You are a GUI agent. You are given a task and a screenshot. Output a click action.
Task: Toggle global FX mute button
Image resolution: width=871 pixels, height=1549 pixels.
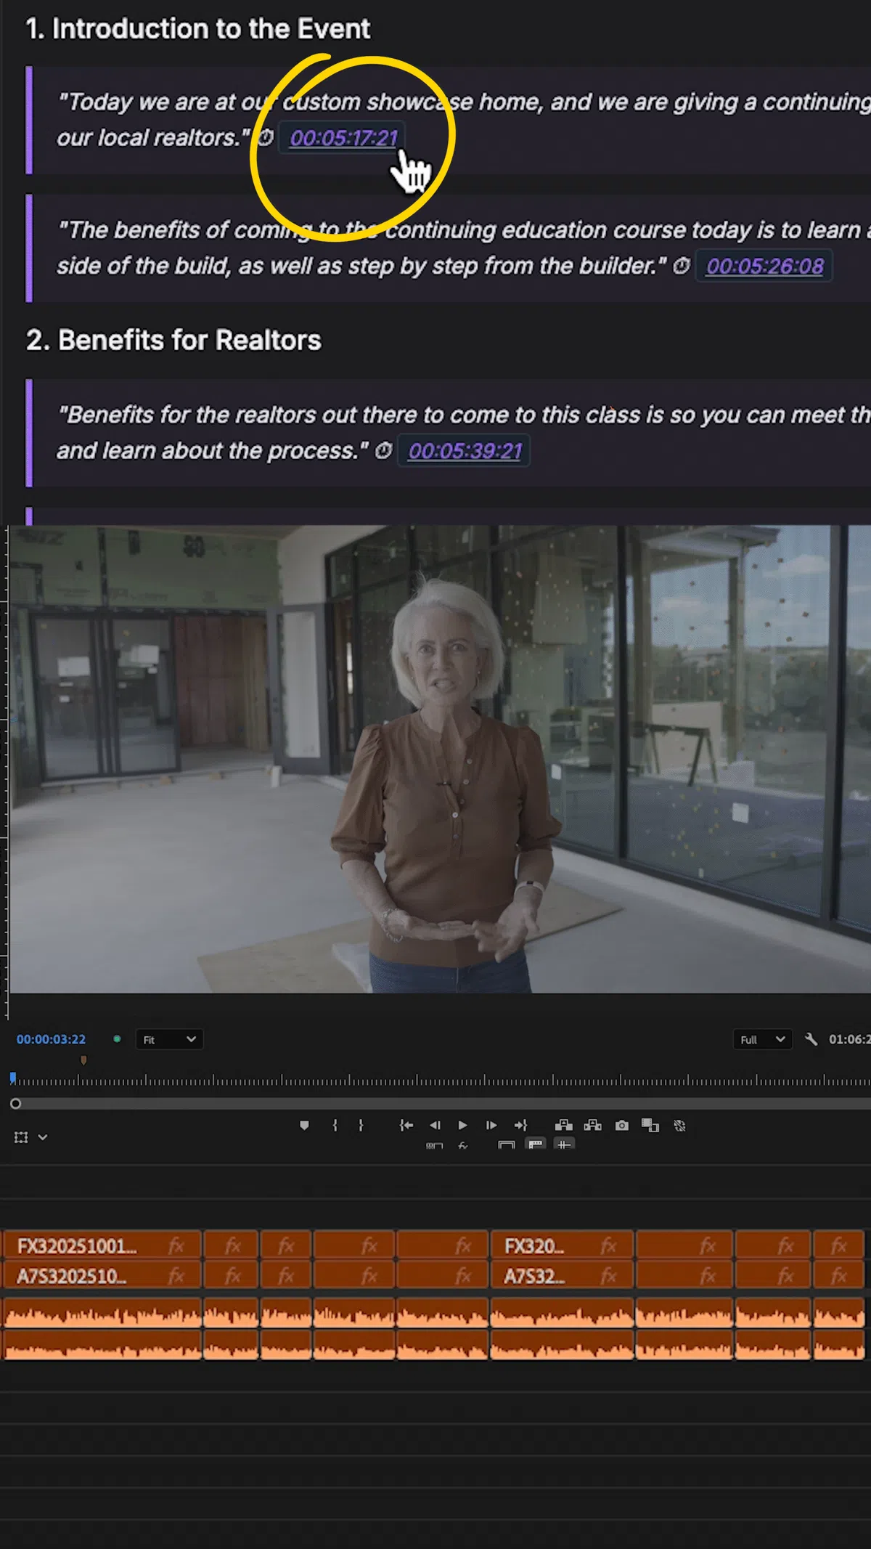click(x=463, y=1145)
